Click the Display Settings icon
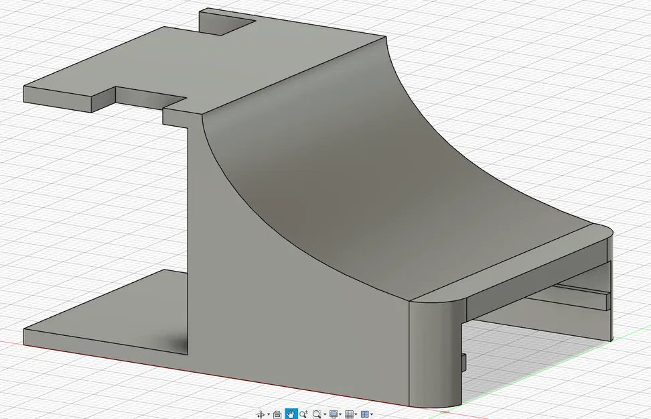This screenshot has width=651, height=419. coord(334,414)
